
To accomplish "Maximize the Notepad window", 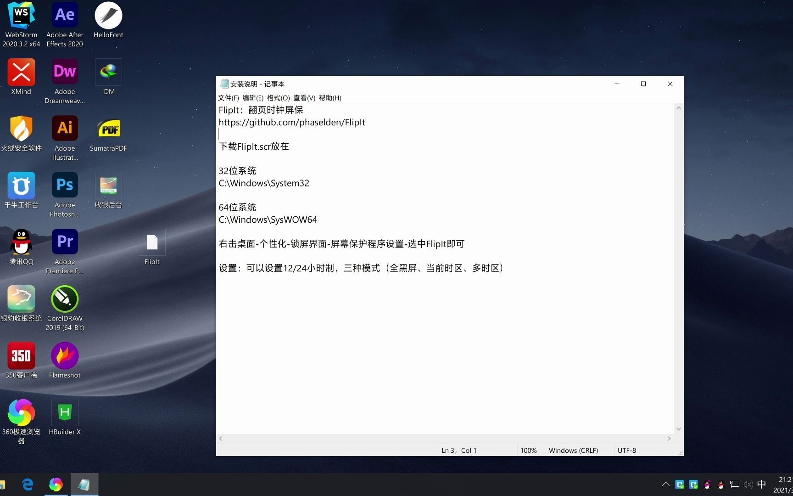I will point(643,84).
